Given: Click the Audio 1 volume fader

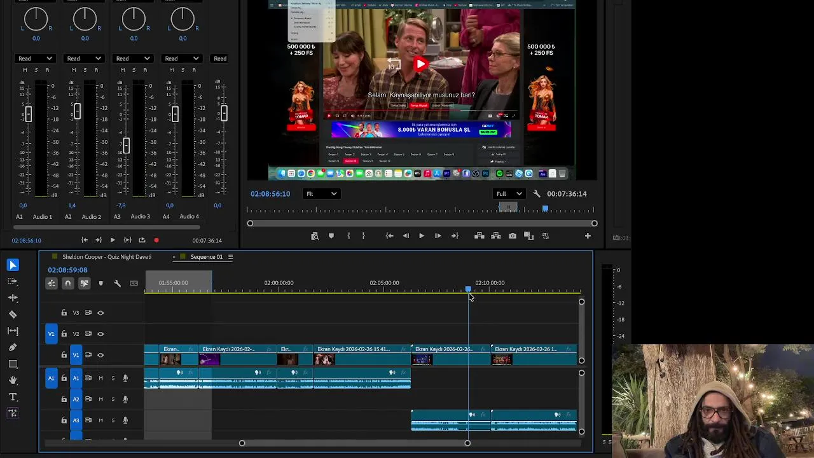Looking at the screenshot, I should [x=28, y=114].
